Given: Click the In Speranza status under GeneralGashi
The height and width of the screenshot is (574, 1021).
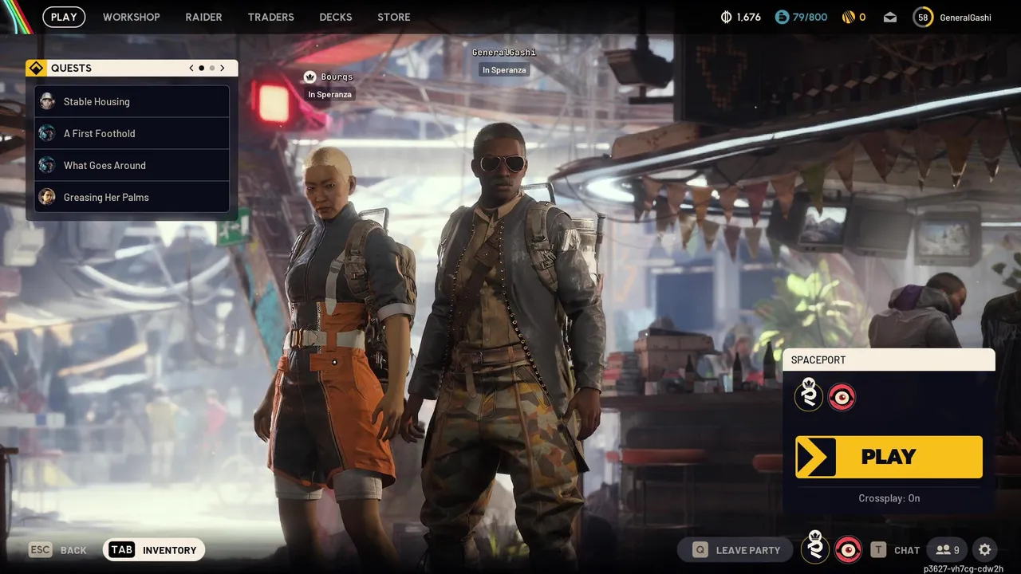Looking at the screenshot, I should coord(504,70).
